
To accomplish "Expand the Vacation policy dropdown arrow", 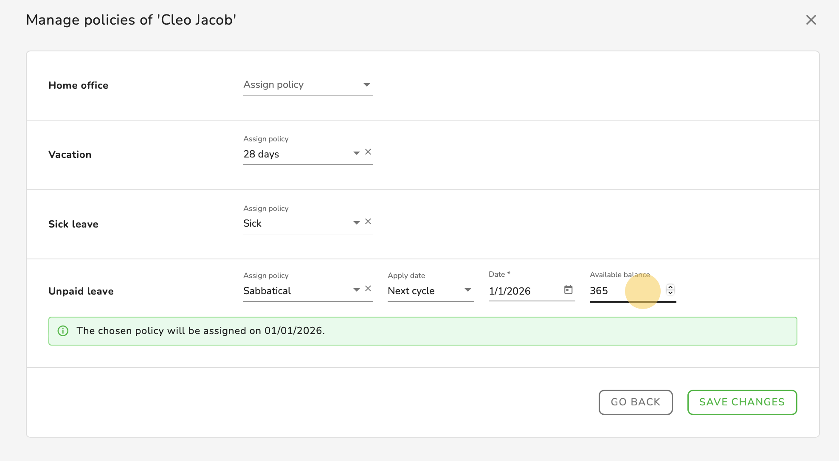I will coord(356,153).
